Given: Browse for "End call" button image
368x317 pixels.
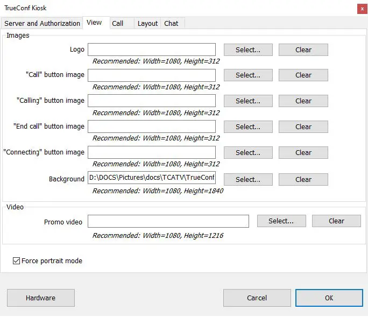Looking at the screenshot, I should (x=248, y=126).
